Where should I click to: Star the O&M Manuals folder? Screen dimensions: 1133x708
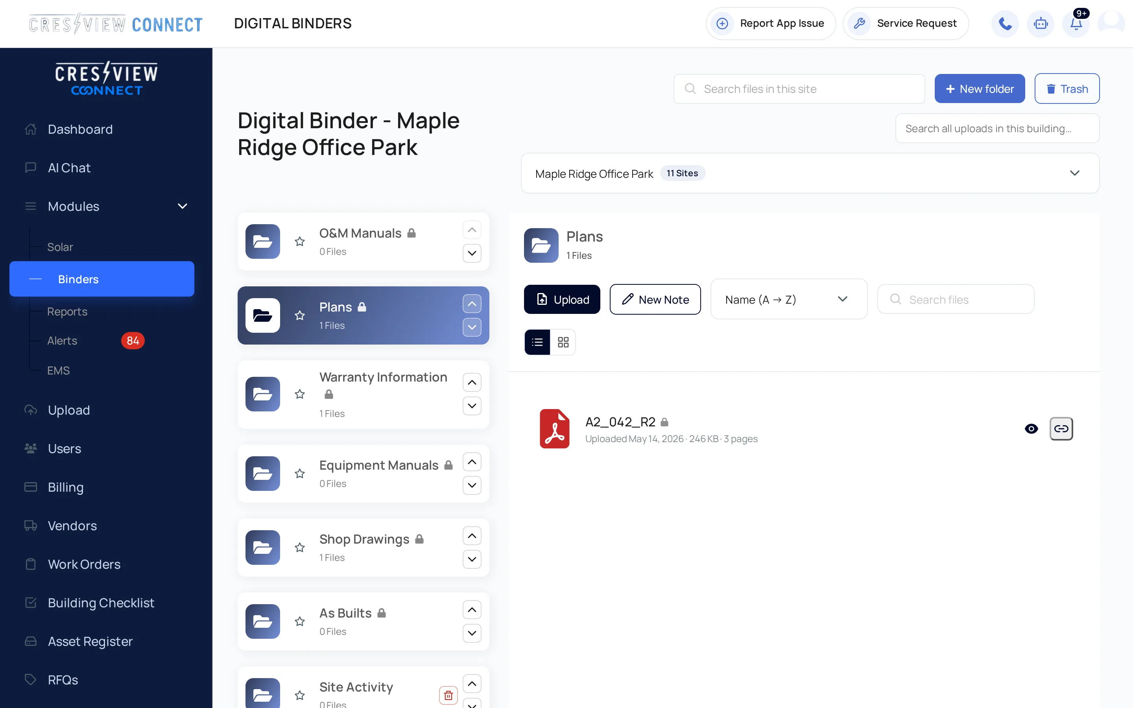pos(300,242)
